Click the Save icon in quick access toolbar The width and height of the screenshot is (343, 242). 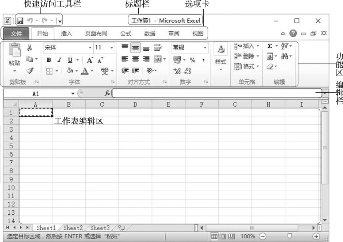tap(20, 21)
